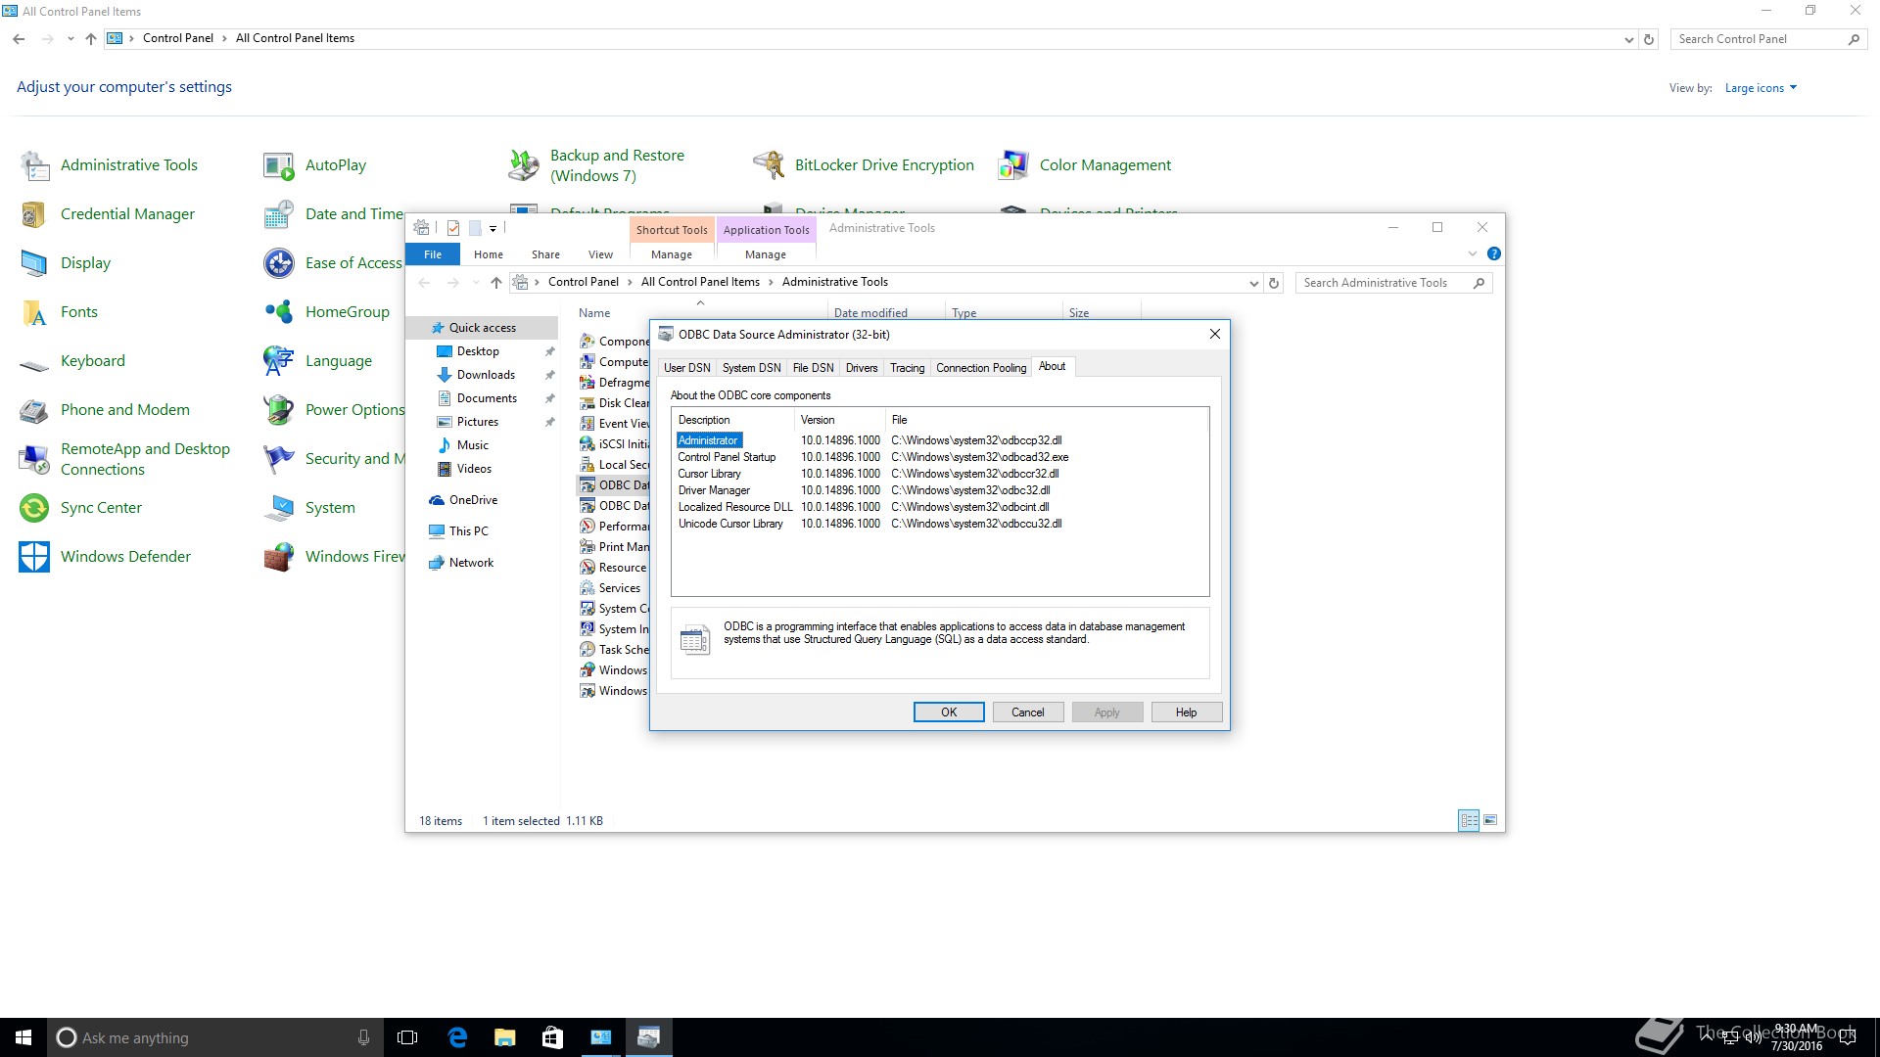Viewport: 1880px width, 1057px height.
Task: Open the Home ribbon tab
Action: click(x=489, y=254)
